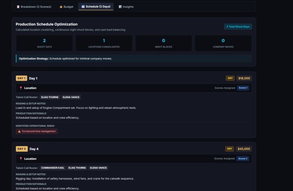Open the Breakdown (2 Scenes) tab
Viewport: 293px width, 191px height.
point(34,7)
